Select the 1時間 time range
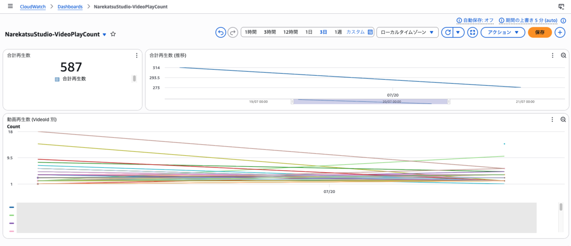 tap(251, 32)
